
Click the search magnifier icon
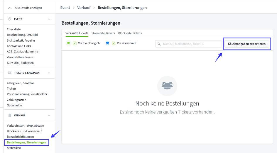tap(159, 44)
